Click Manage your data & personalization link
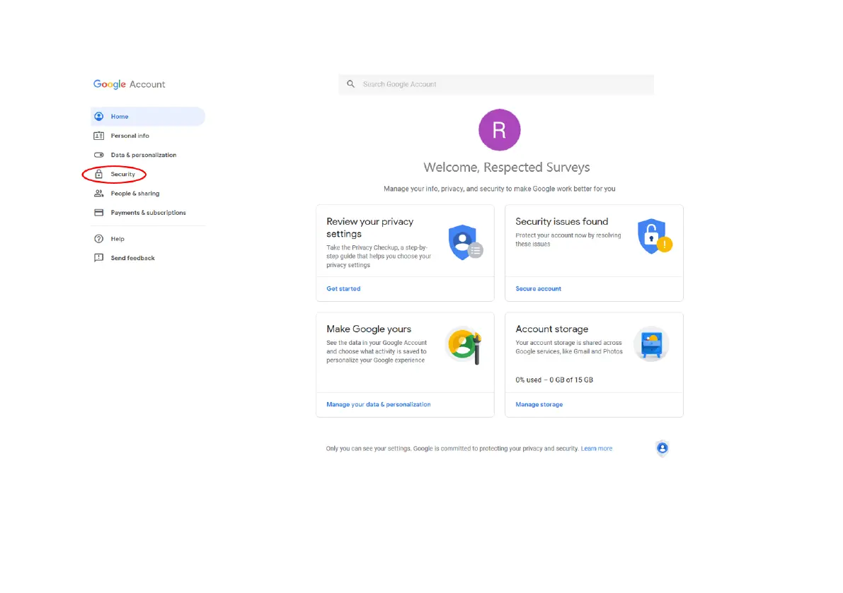Viewport: 843px width, 593px height. point(379,404)
